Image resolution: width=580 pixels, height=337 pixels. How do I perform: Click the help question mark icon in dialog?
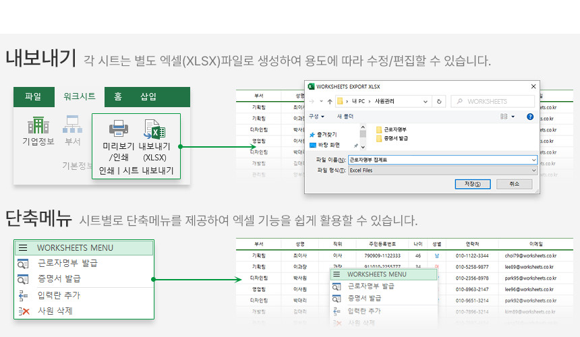[x=530, y=117]
